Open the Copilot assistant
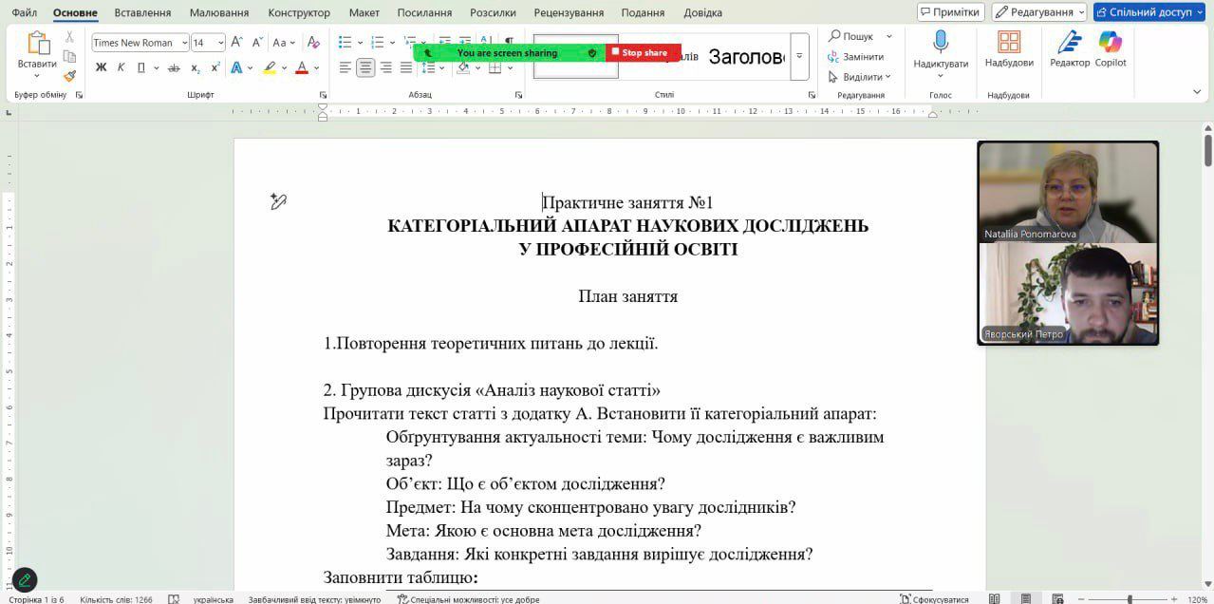Image resolution: width=1214 pixels, height=604 pixels. click(x=1110, y=48)
